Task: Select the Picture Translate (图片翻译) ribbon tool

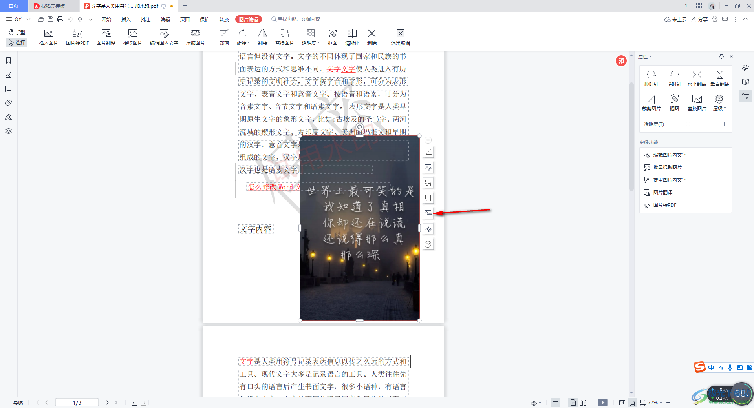Action: [106, 37]
